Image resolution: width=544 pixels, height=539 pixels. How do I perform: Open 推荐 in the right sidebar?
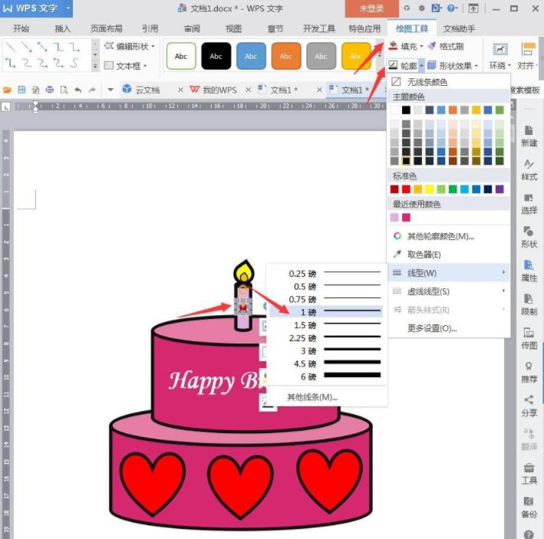pos(529,373)
